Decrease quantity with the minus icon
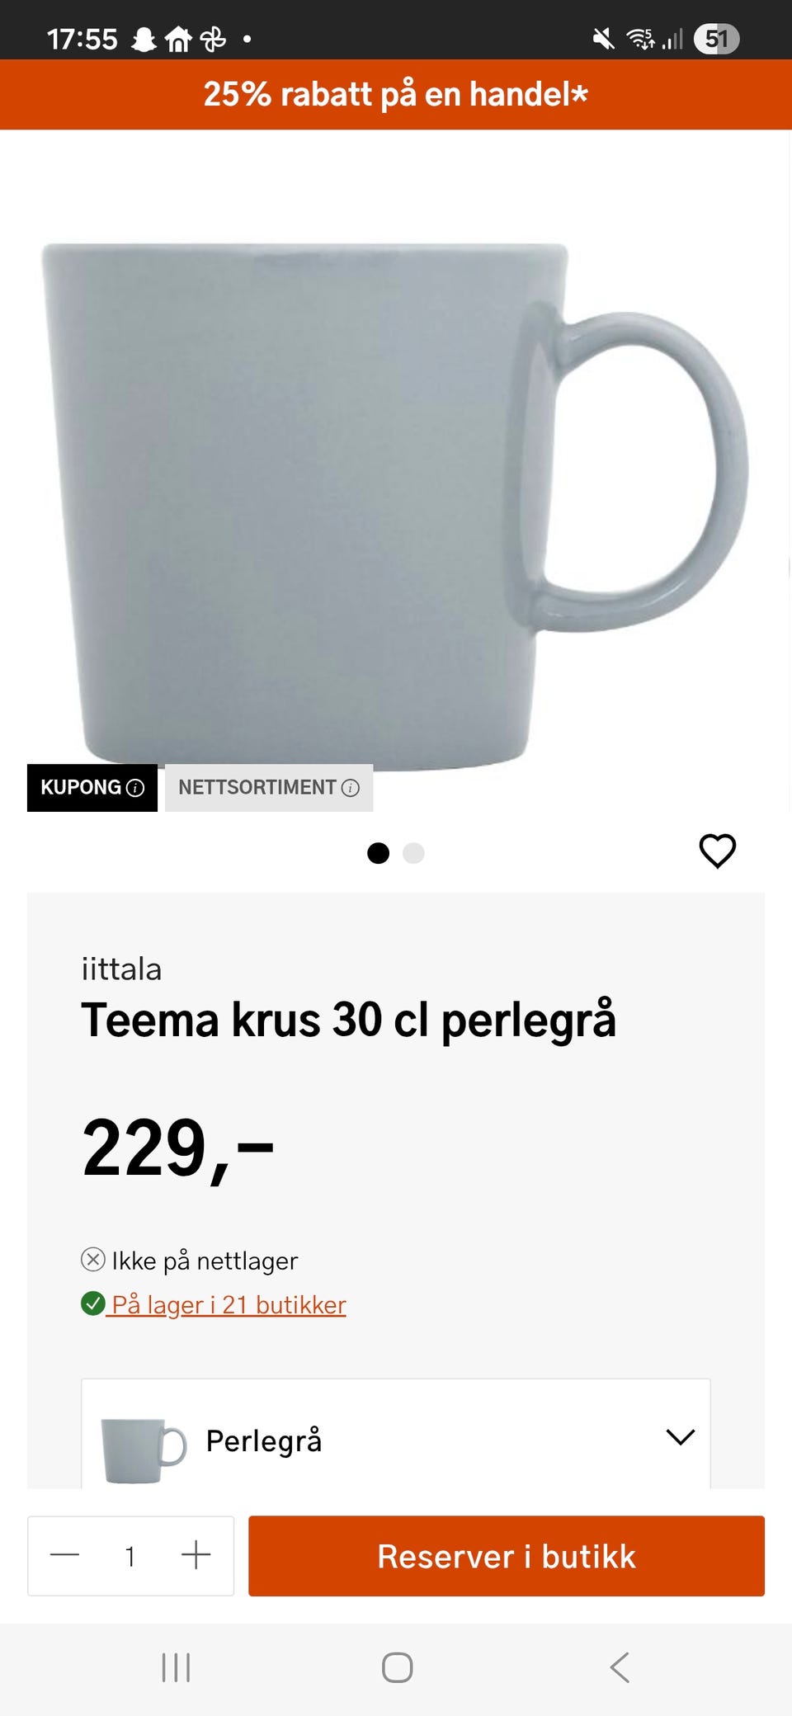Screen dimensions: 792x1716 click(x=64, y=1555)
